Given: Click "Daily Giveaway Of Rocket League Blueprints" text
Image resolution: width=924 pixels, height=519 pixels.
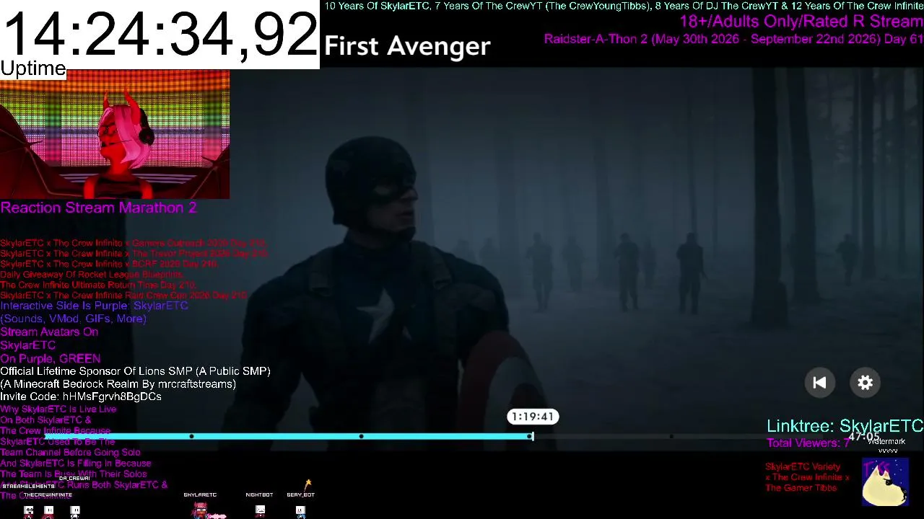Looking at the screenshot, I should (x=92, y=275).
